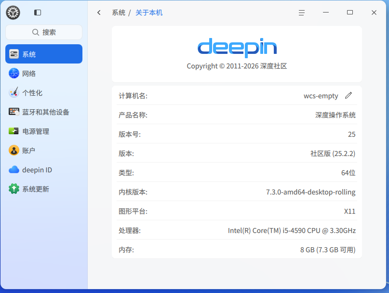Click the Control Center gear icon

pos(13,13)
